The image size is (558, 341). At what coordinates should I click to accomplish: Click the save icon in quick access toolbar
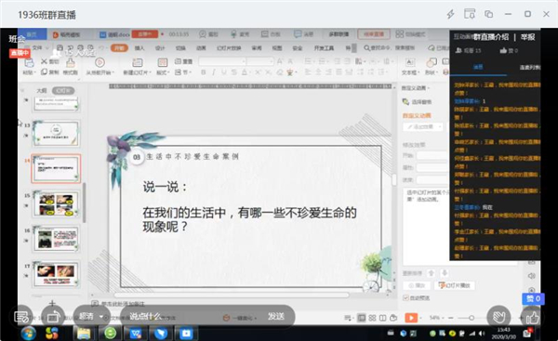tap(60, 47)
